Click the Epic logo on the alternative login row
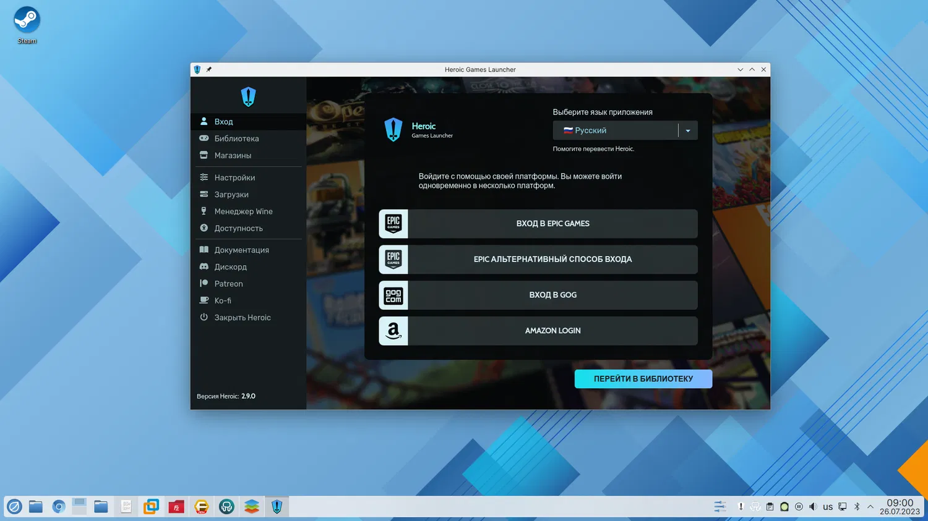The height and width of the screenshot is (521, 928). [393, 260]
